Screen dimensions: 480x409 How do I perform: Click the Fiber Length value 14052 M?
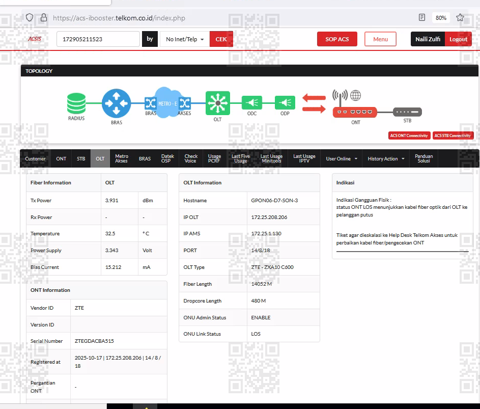[x=262, y=284]
